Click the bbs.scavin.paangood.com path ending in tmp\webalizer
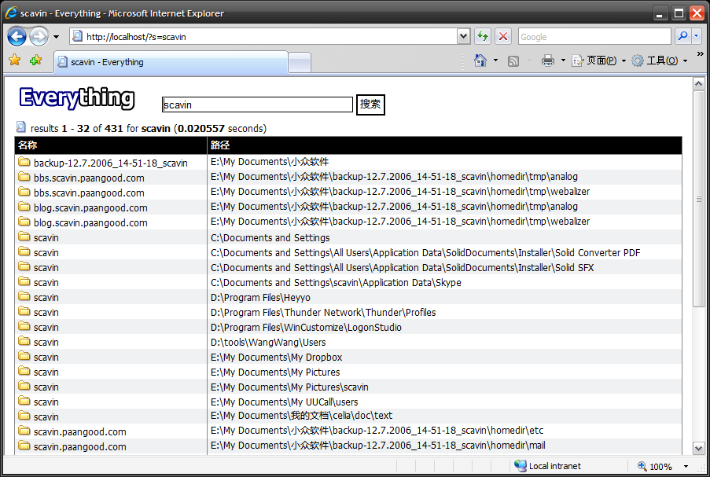 400,192
